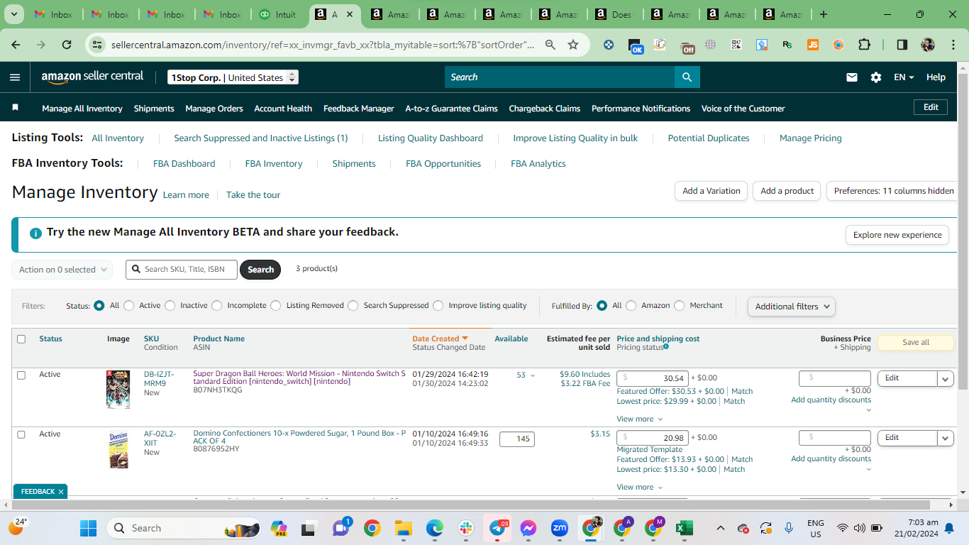Image resolution: width=969 pixels, height=545 pixels.
Task: Go back using the browser back arrow
Action: (x=16, y=45)
